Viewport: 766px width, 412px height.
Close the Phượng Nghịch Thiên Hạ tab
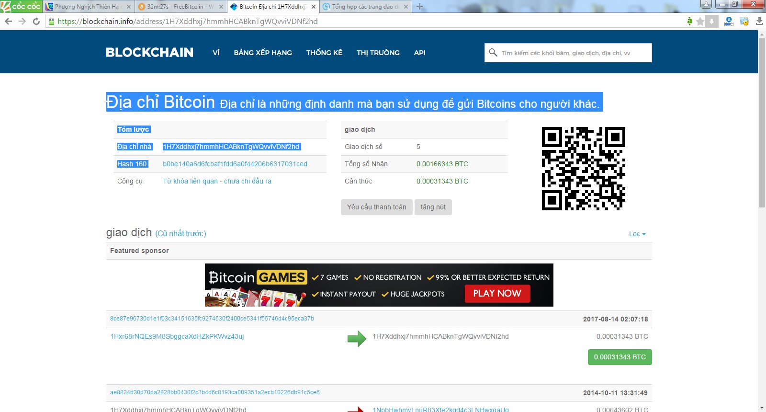(x=128, y=7)
